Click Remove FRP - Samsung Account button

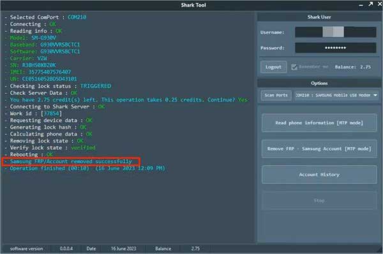coord(319,149)
